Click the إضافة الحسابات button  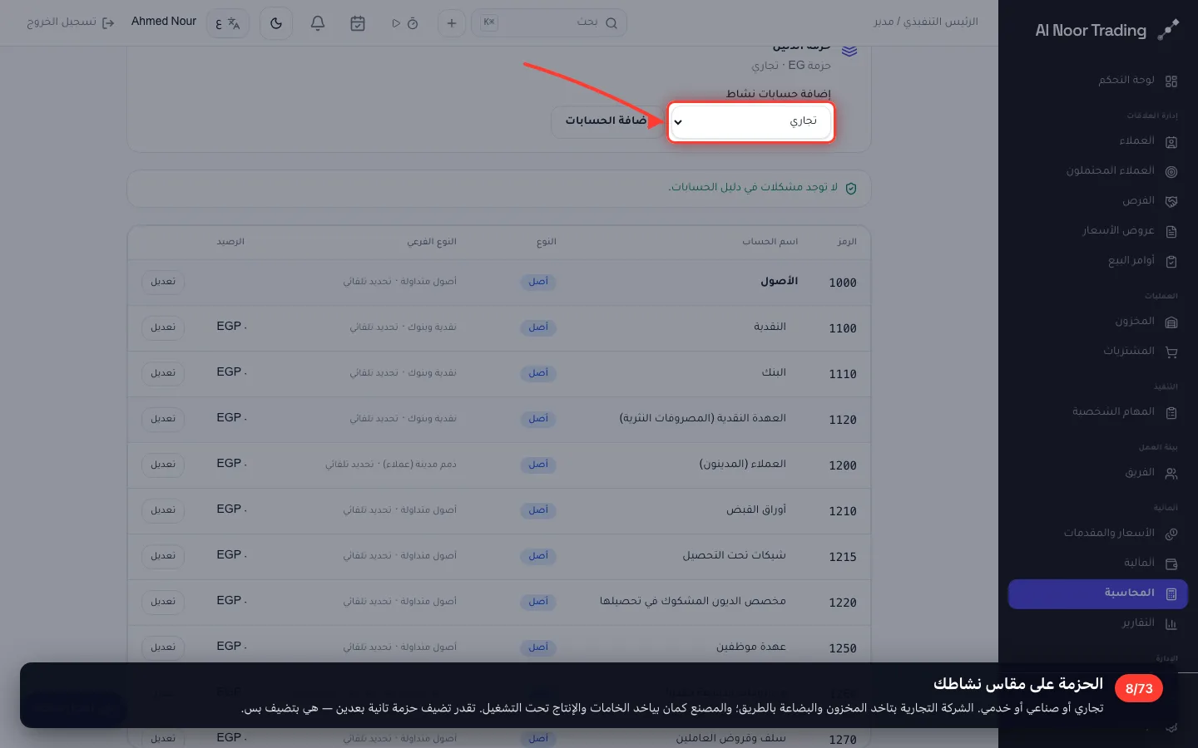(x=606, y=121)
